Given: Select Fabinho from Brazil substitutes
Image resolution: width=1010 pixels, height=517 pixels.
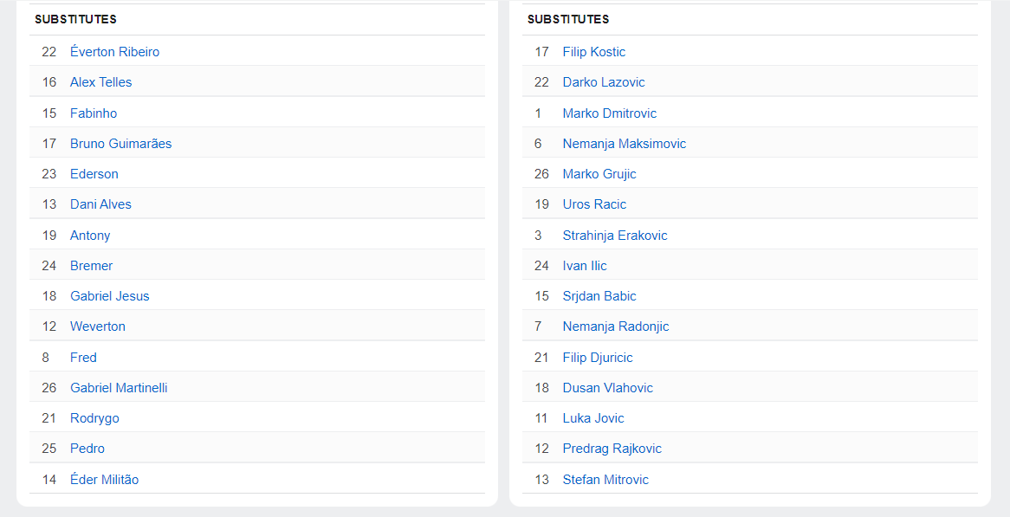Looking at the screenshot, I should pyautogui.click(x=94, y=113).
